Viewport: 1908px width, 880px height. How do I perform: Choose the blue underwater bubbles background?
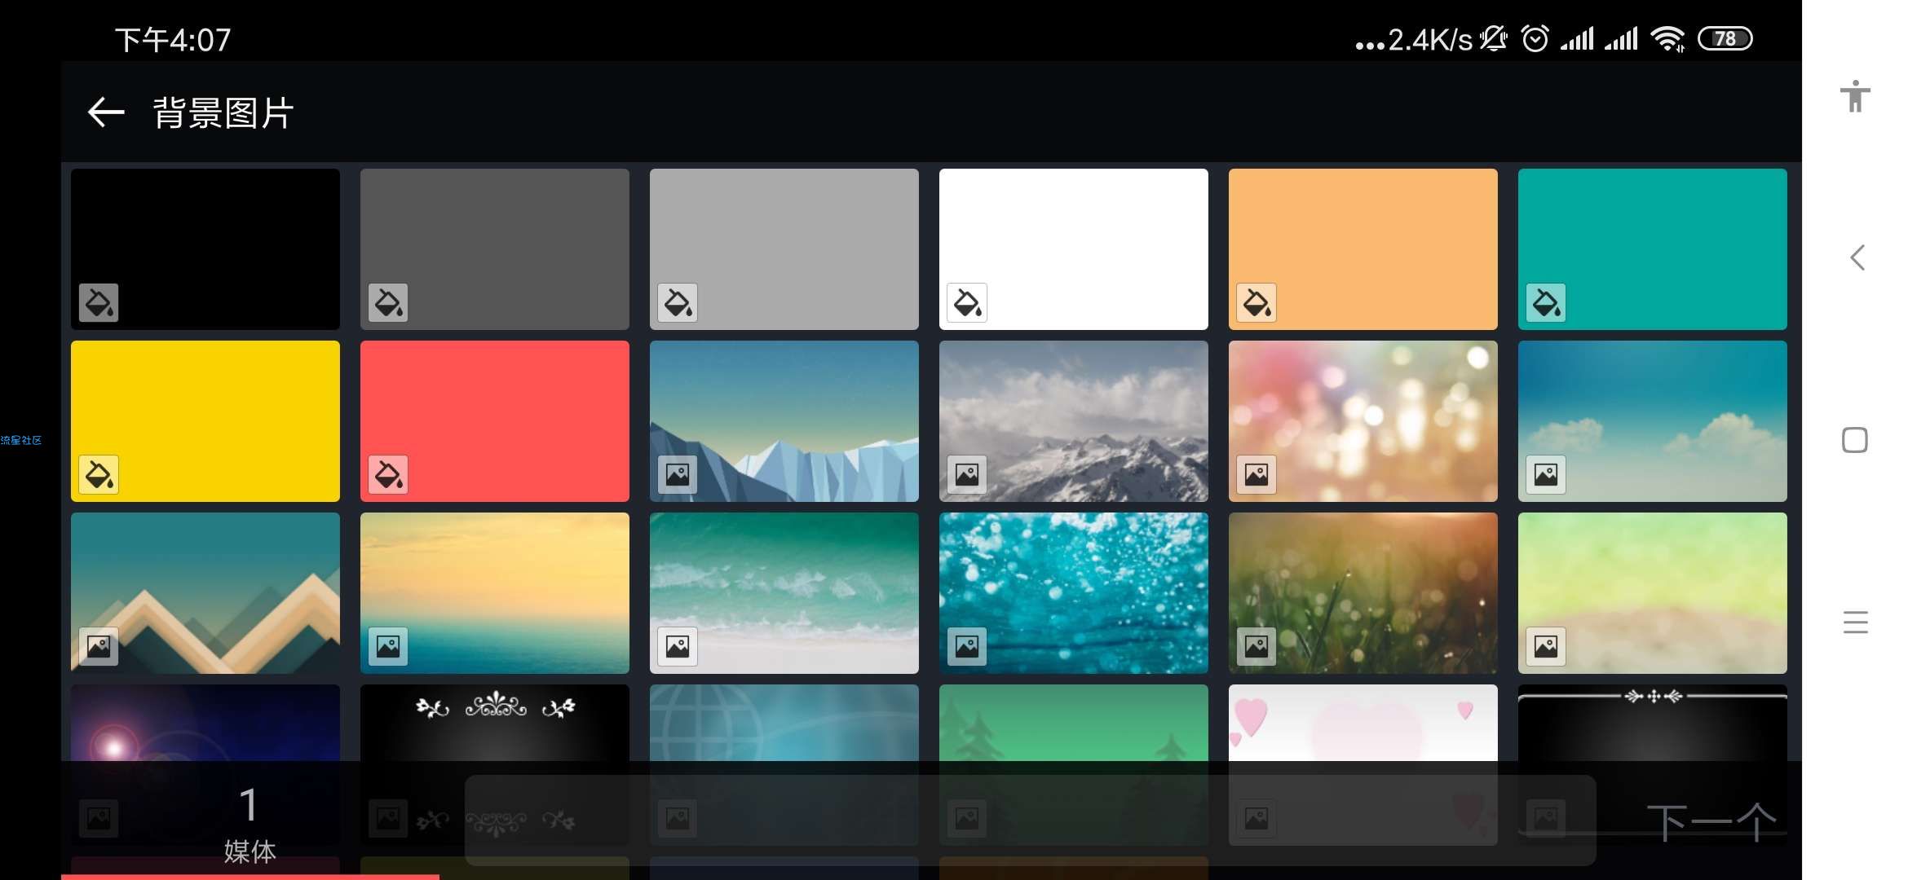[x=1074, y=593]
